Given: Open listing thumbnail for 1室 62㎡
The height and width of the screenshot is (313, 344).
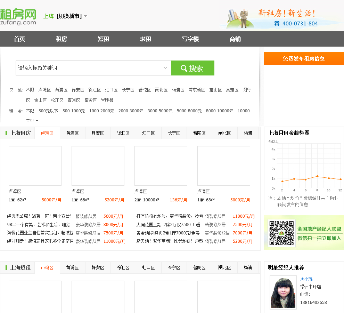Looking at the screenshot, I should tap(35, 166).
